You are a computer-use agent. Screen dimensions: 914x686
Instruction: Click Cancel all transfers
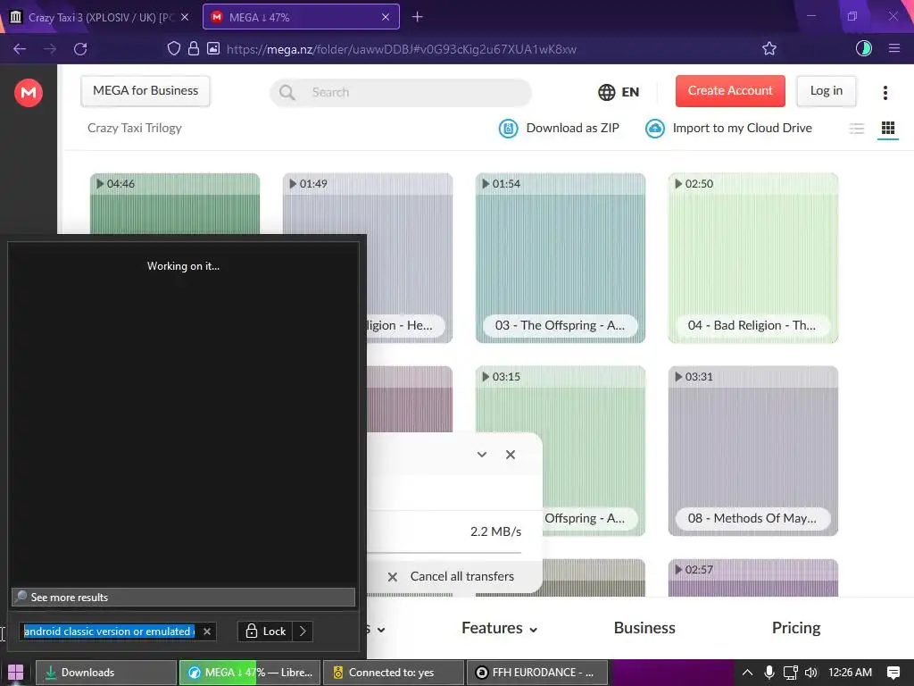coord(451,576)
